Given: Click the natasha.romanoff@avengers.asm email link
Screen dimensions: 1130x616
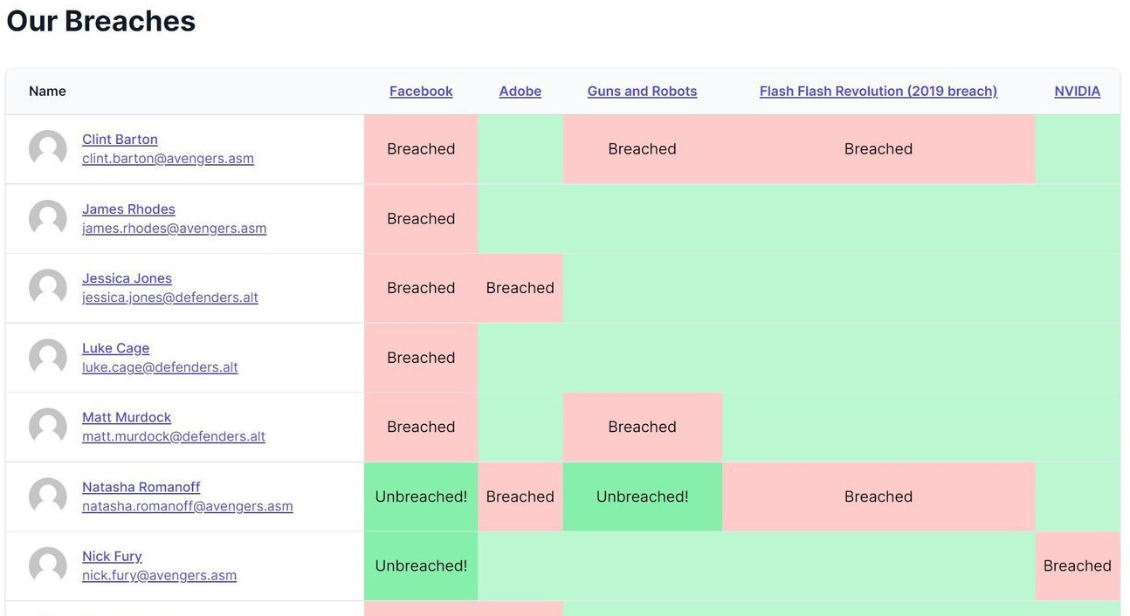Looking at the screenshot, I should click(x=188, y=506).
